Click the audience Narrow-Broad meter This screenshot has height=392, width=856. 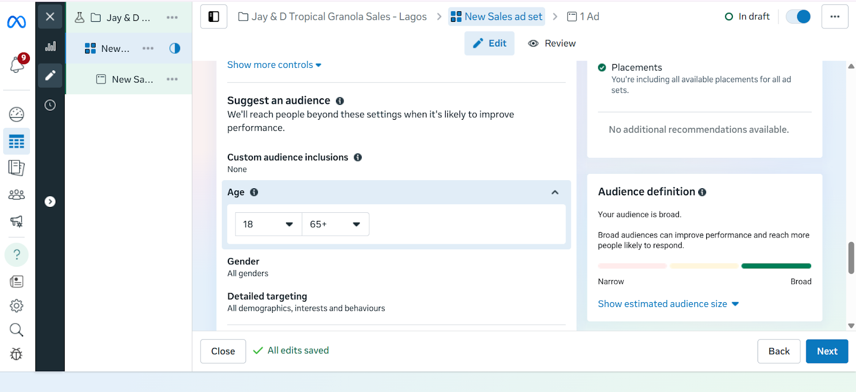coord(705,266)
